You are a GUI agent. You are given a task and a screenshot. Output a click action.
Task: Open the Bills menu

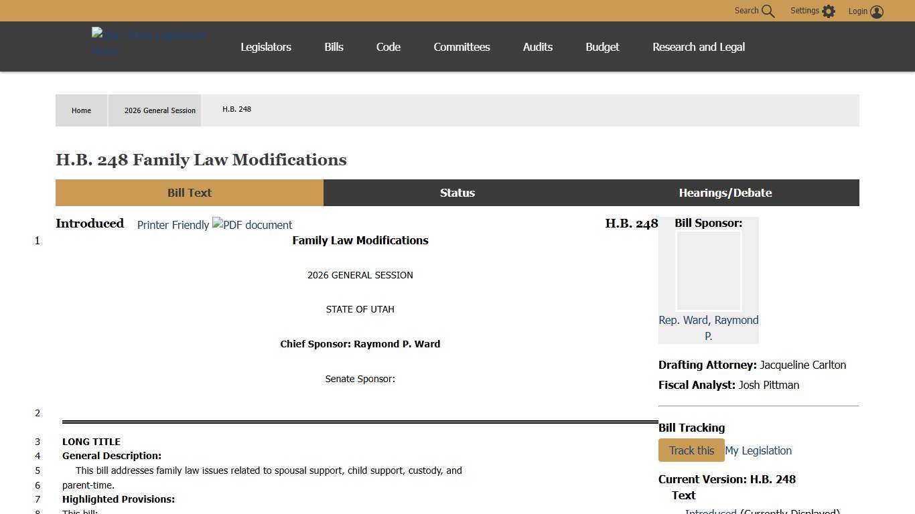pos(334,47)
